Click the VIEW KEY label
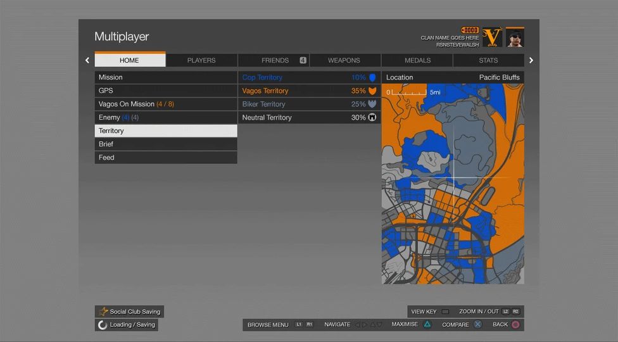Screen dimensions: 618x342 (x=424, y=312)
